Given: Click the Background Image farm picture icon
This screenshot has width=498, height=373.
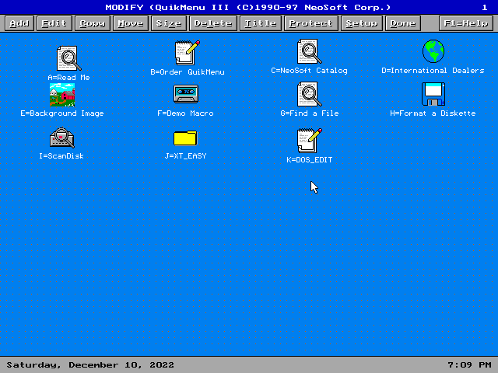Looking at the screenshot, I should click(x=62, y=95).
